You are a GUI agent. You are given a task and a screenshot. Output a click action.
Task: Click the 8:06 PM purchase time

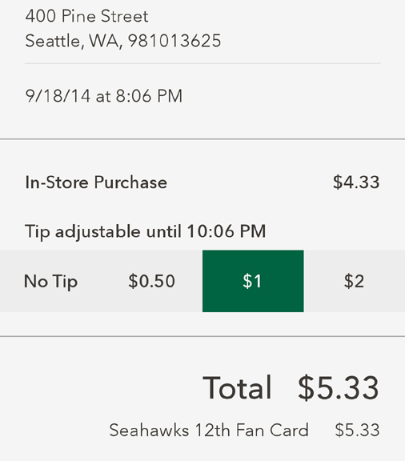[x=149, y=96]
